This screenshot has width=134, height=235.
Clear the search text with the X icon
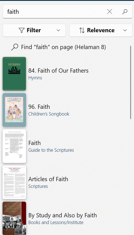point(110,11)
